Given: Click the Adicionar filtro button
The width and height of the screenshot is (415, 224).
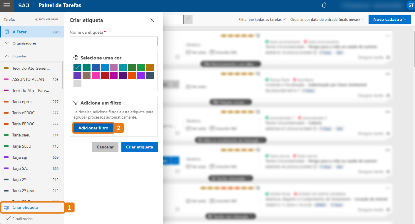Looking at the screenshot, I should click(93, 128).
